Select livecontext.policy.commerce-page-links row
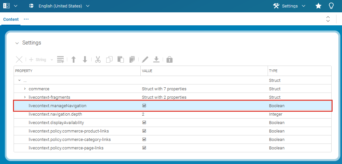 [172, 148]
